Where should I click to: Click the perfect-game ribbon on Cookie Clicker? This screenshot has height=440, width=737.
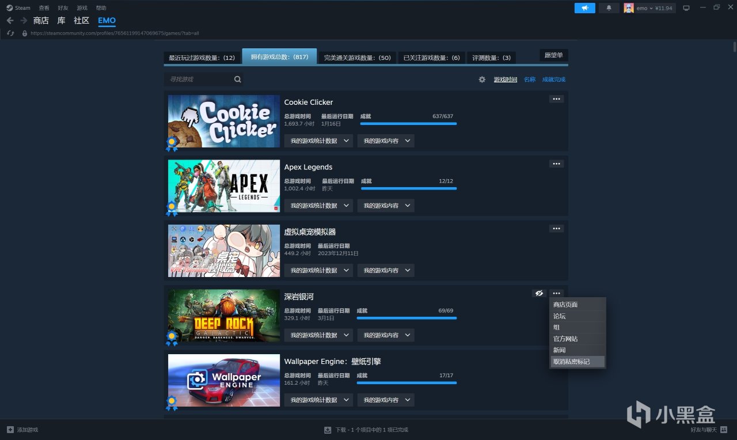(172, 143)
